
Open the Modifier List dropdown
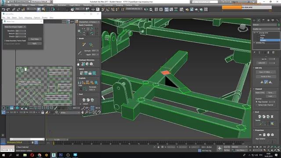coord(266,29)
